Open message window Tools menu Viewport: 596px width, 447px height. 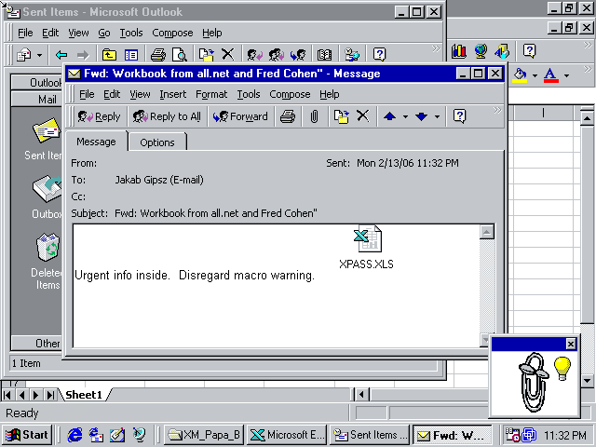coord(249,94)
